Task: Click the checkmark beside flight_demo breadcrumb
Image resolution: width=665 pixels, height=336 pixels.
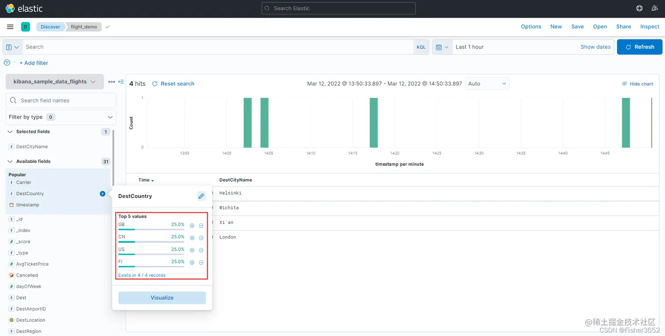Action: pos(108,27)
